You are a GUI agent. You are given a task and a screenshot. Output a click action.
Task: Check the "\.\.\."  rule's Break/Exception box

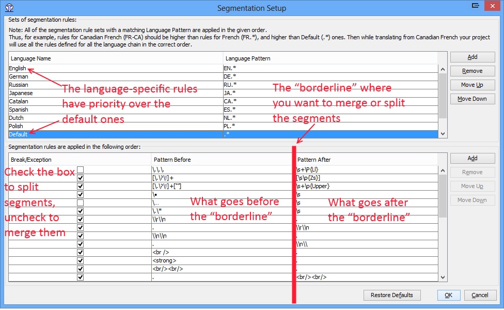point(80,169)
